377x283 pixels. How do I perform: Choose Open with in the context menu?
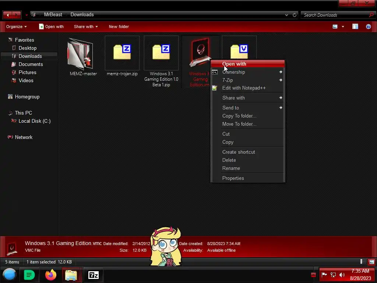[x=248, y=64]
